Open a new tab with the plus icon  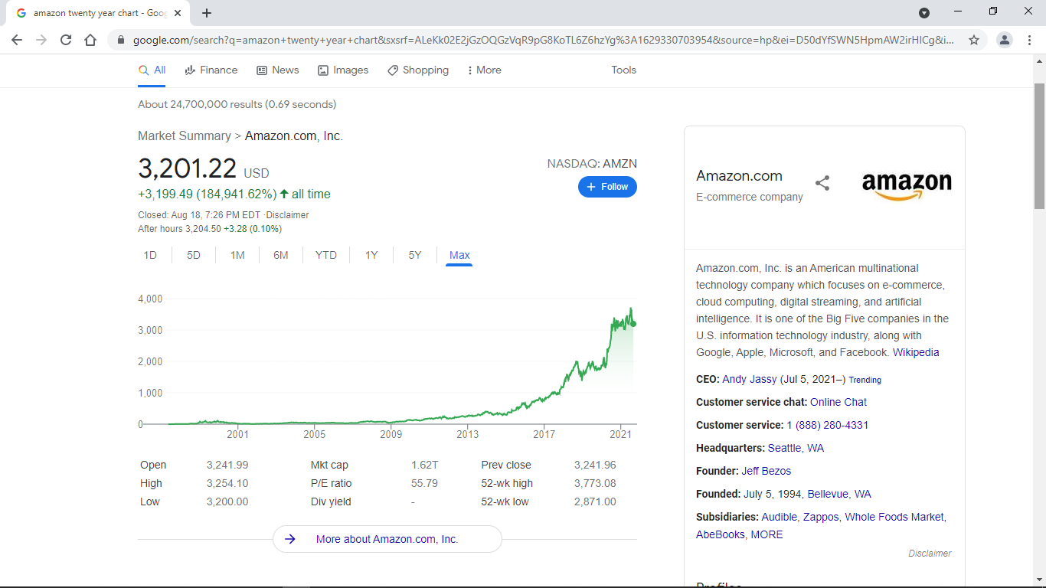click(207, 13)
